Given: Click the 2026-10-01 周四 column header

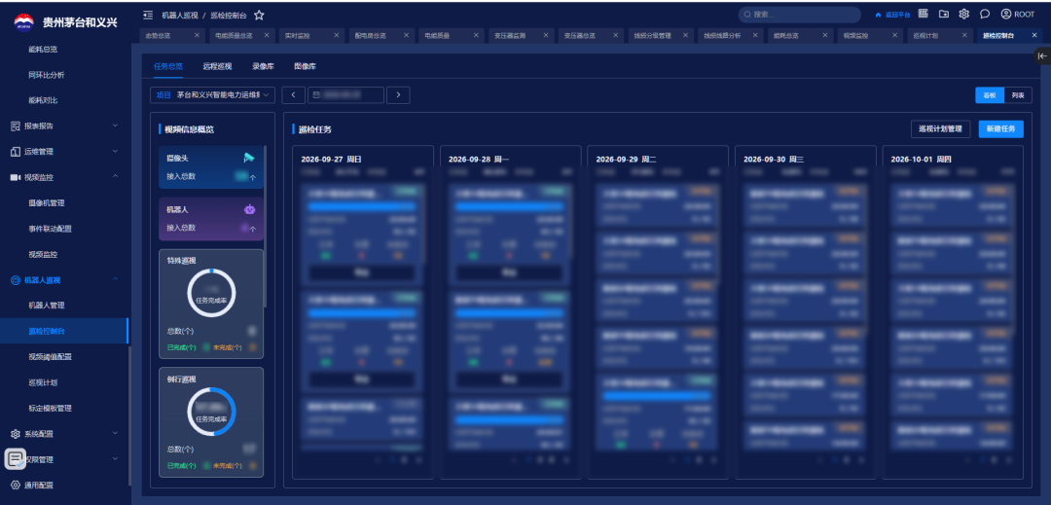Looking at the screenshot, I should (921, 160).
